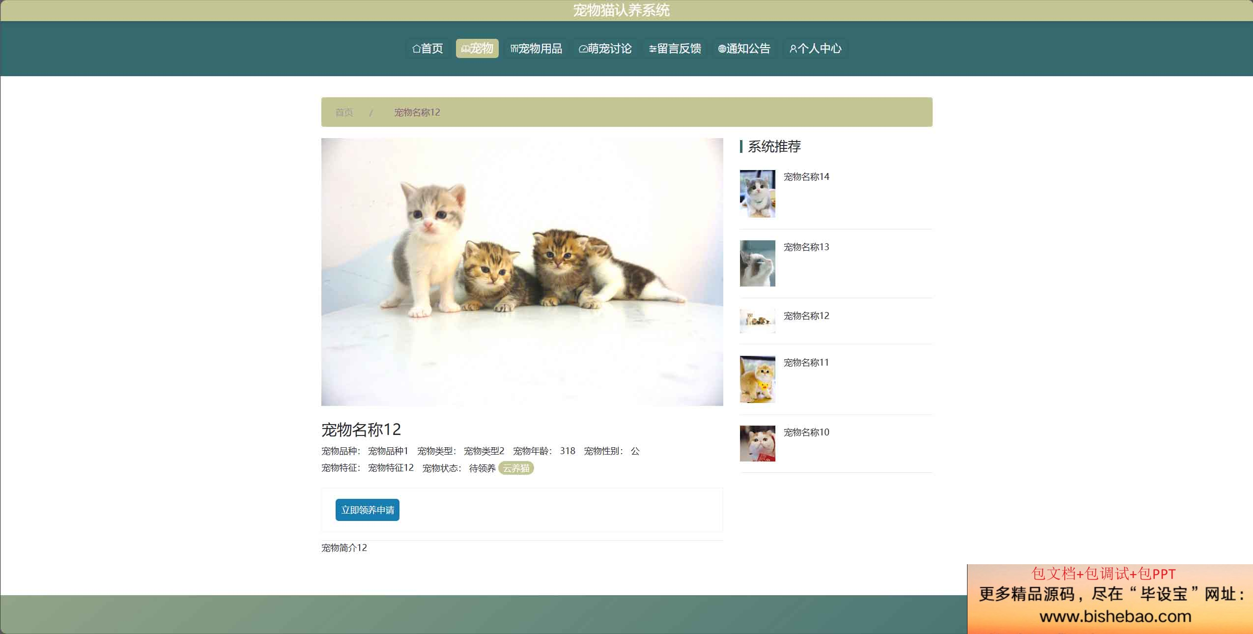Screen dimensions: 1253x634
Task: Click the feedback icon beside 留言反馈
Action: (x=653, y=49)
